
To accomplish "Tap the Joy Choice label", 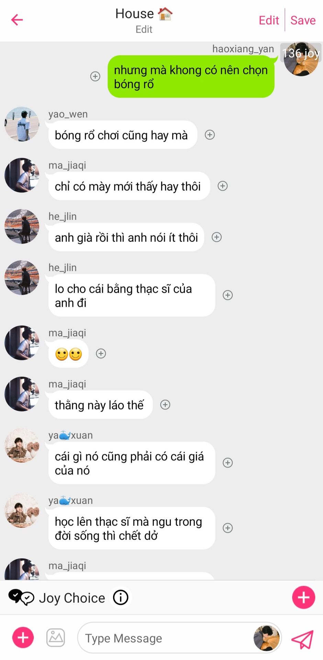I will [72, 598].
